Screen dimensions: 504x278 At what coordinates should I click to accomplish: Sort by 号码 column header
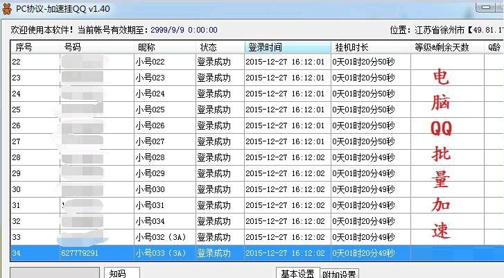pos(97,47)
